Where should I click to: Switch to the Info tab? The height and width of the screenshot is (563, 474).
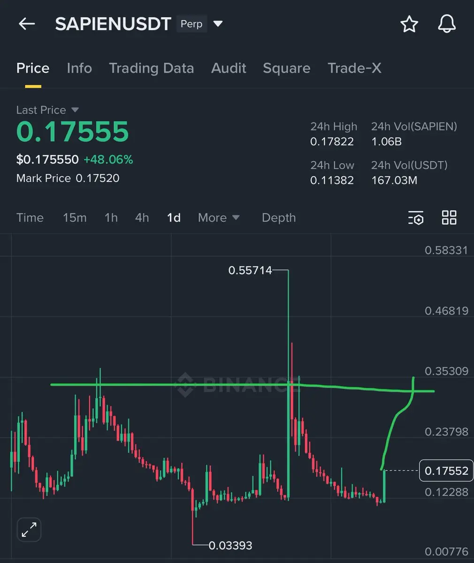tap(79, 68)
